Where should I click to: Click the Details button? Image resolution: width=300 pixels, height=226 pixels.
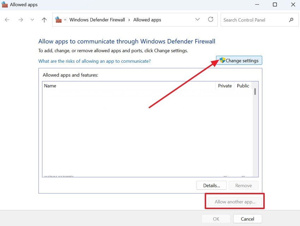211,185
